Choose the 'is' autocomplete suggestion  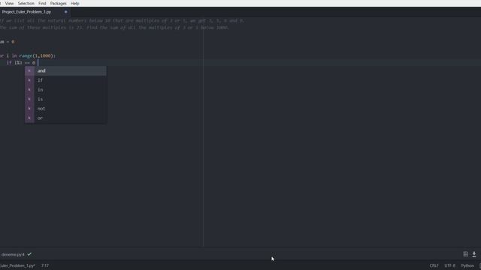click(65, 99)
